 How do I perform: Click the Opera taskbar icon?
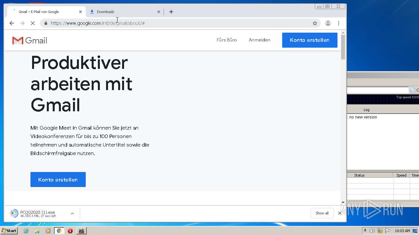70,231
